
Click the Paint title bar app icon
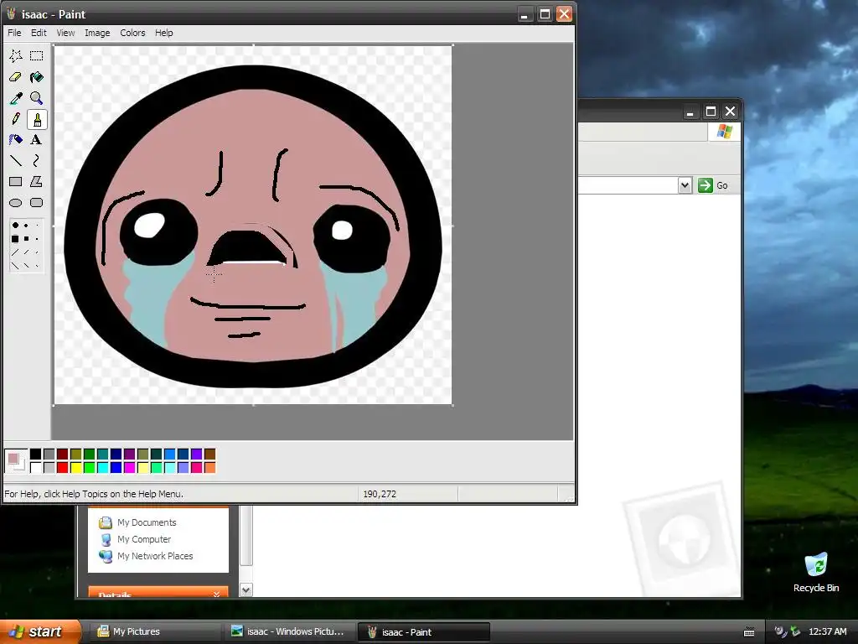tap(11, 13)
